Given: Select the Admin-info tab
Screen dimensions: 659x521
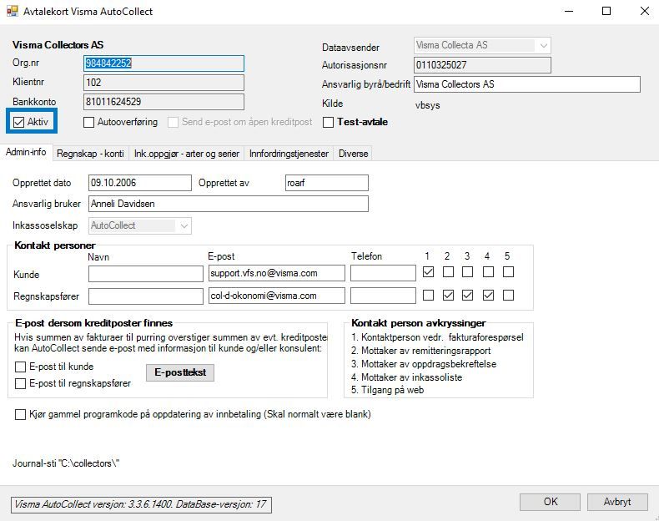Looking at the screenshot, I should tap(26, 152).
